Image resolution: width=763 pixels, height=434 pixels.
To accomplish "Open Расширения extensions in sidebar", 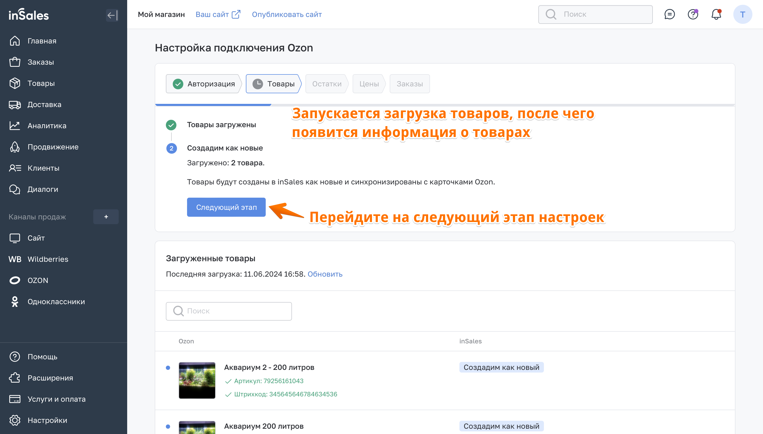I will pos(50,378).
